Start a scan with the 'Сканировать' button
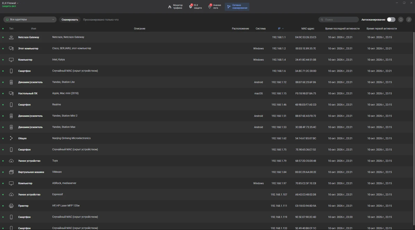Viewport: 415px width, 230px height. [70, 20]
